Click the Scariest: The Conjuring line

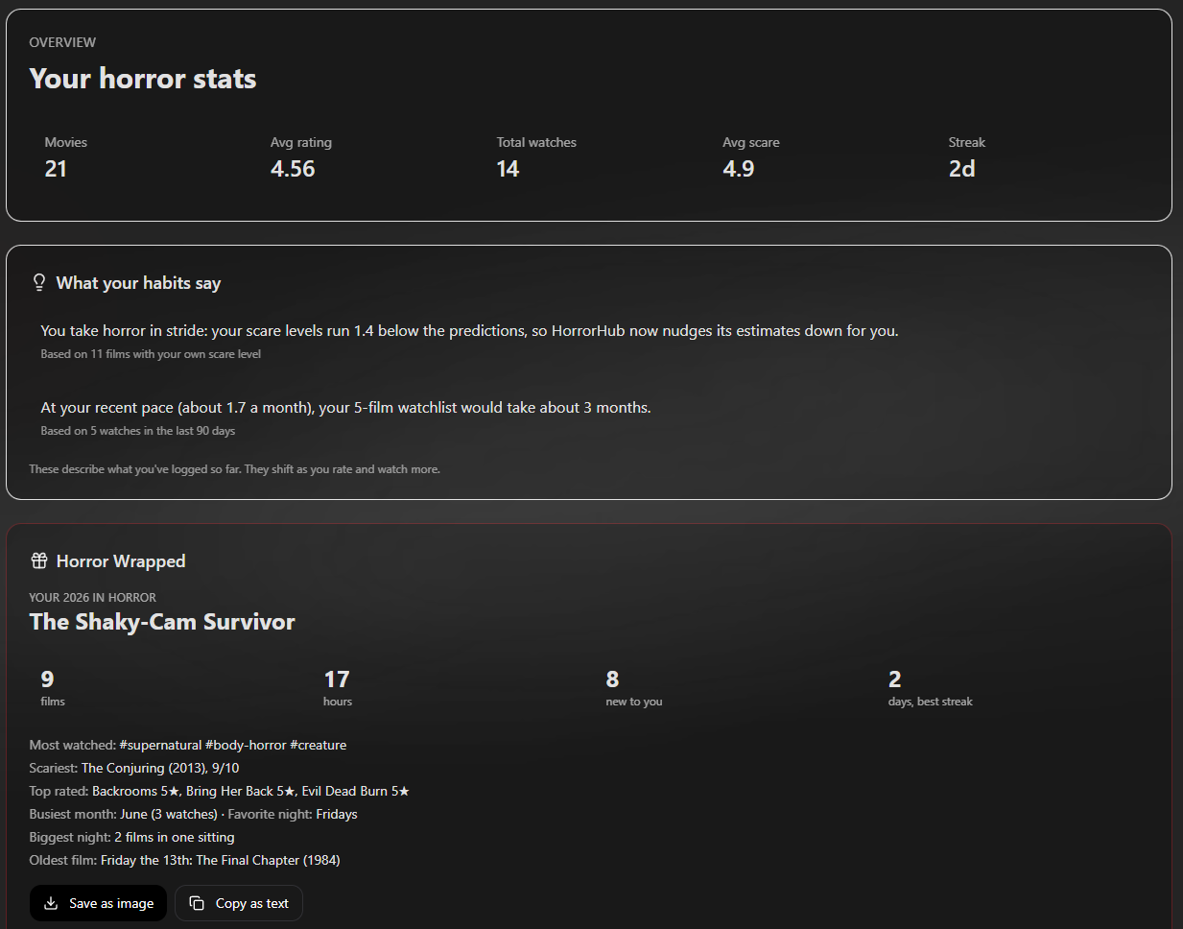[134, 768]
